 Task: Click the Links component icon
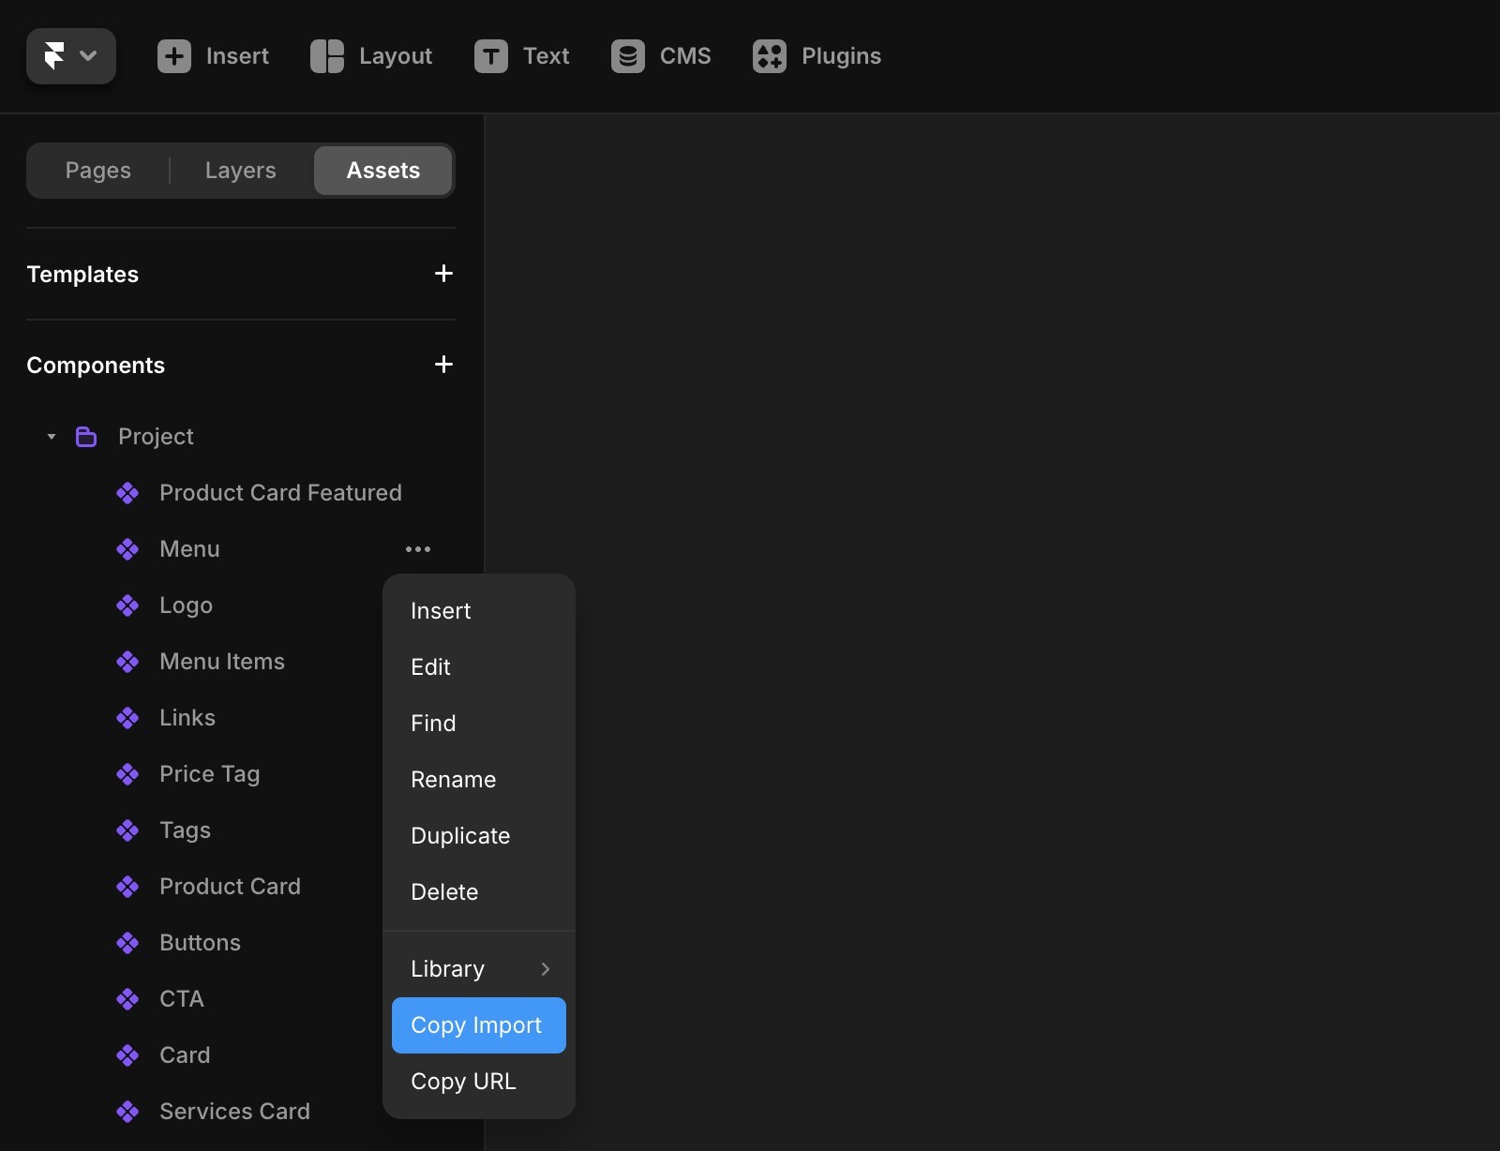tap(127, 718)
